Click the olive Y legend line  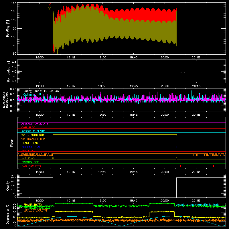click(34, 10)
